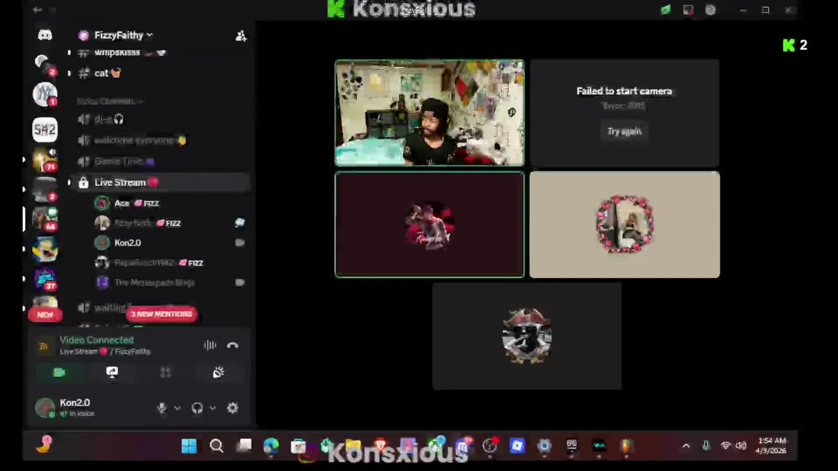The image size is (838, 471).
Task: Open headphone output options chevron
Action: (213, 408)
